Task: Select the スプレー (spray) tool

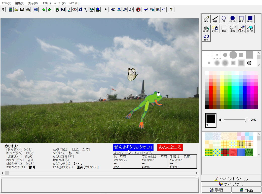Action: [x=215, y=29]
